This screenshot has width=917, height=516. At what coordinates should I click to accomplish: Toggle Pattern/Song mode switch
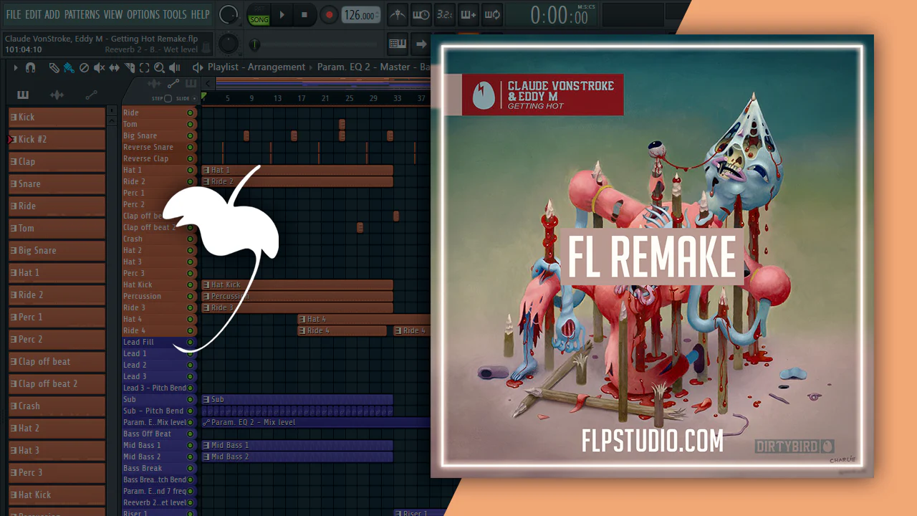coord(259,15)
